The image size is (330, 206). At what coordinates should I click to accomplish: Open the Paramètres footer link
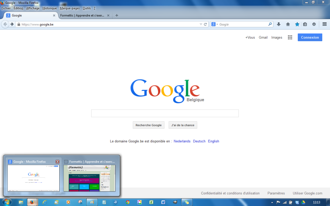[276, 193]
